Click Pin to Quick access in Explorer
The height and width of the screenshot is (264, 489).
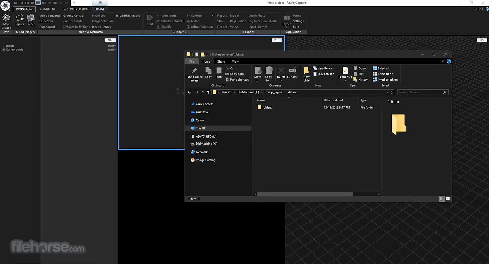[x=194, y=74]
